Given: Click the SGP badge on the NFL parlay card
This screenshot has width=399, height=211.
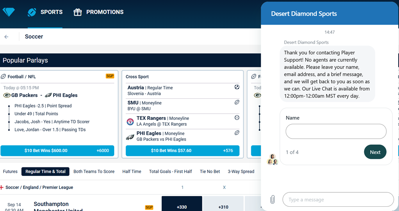Looking at the screenshot, I should pos(110,76).
